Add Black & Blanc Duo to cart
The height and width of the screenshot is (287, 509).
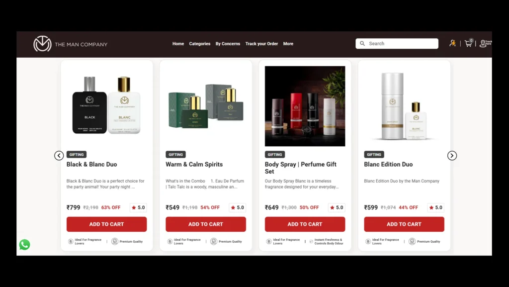pos(106,224)
